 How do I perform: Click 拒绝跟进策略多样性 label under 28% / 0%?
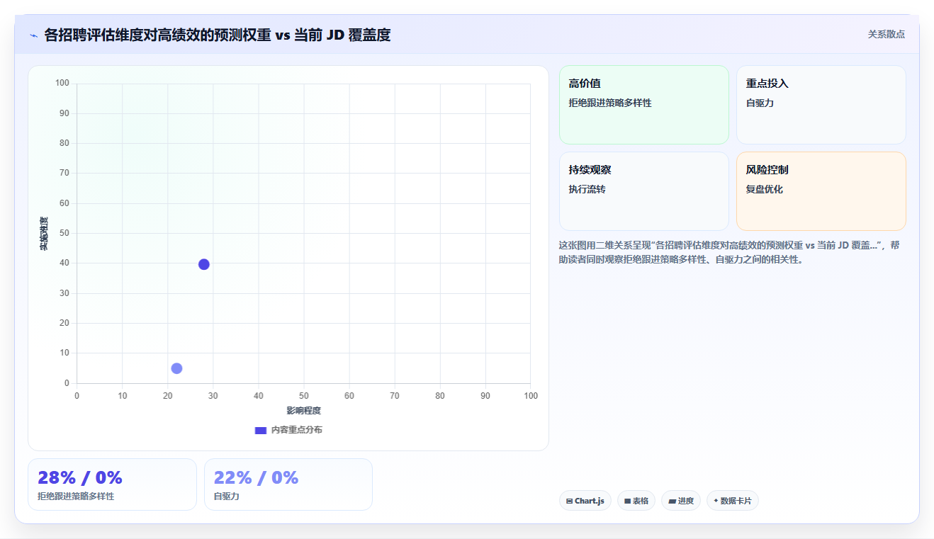point(76,497)
